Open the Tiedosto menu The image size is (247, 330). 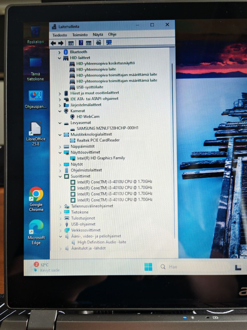coord(60,35)
